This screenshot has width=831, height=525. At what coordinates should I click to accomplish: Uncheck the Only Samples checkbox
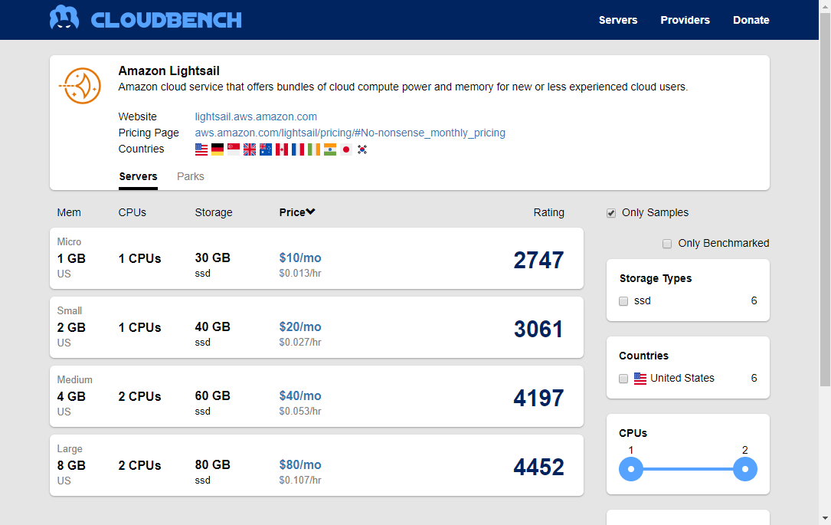(x=611, y=213)
